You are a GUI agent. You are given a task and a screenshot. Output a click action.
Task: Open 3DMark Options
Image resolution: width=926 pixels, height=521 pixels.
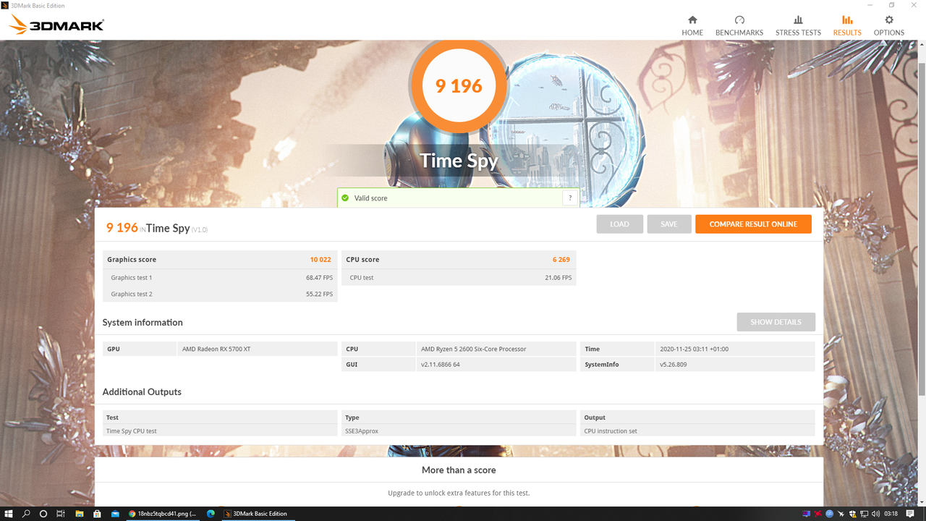click(888, 24)
